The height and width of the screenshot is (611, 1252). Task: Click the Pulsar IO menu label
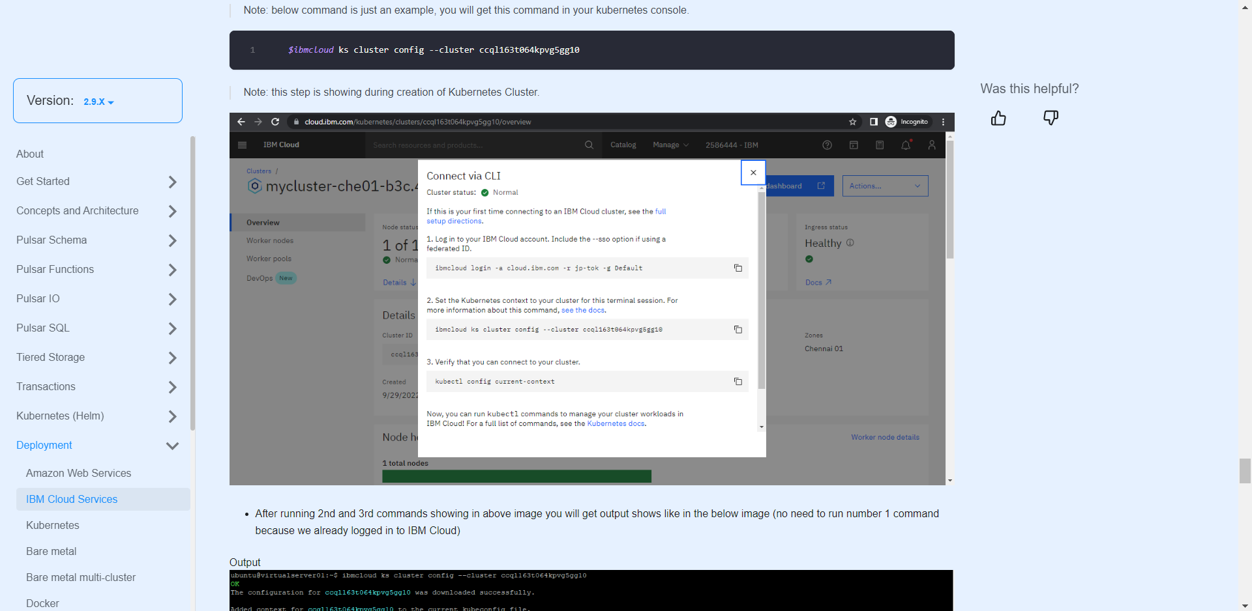point(38,298)
